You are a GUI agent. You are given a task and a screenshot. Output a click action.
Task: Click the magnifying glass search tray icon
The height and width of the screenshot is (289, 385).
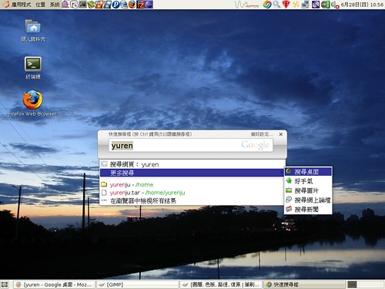276,5
